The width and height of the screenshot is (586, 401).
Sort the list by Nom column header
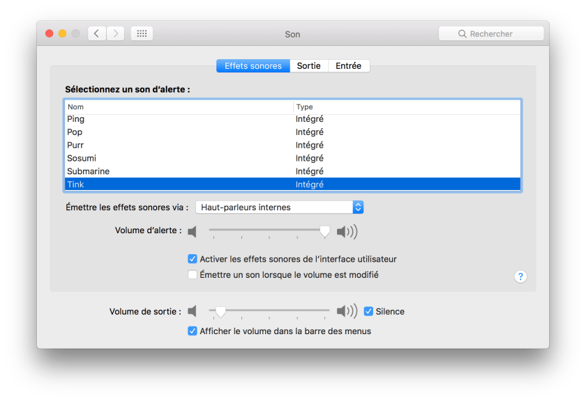click(x=179, y=107)
